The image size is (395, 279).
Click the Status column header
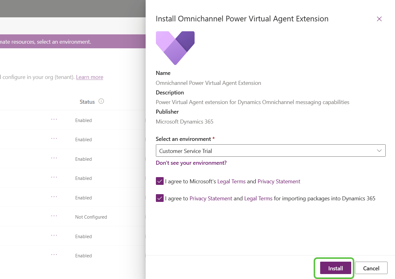[87, 102]
